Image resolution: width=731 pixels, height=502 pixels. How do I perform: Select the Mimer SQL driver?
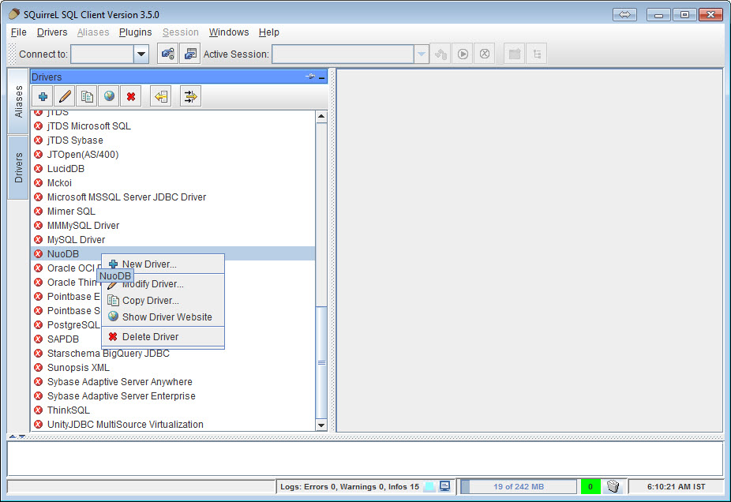click(x=173, y=212)
